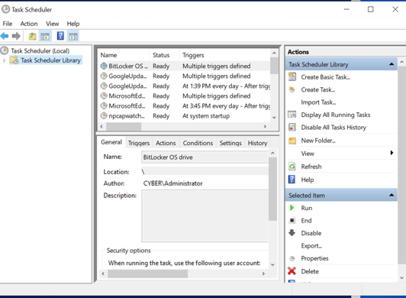Click the Disable down-arrow icon
This screenshot has width=406, height=298.
pos(292,232)
